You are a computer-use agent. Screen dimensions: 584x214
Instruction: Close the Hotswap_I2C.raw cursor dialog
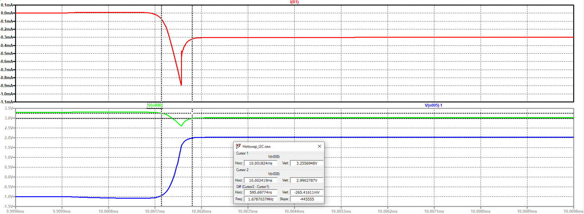pyautogui.click(x=319, y=147)
